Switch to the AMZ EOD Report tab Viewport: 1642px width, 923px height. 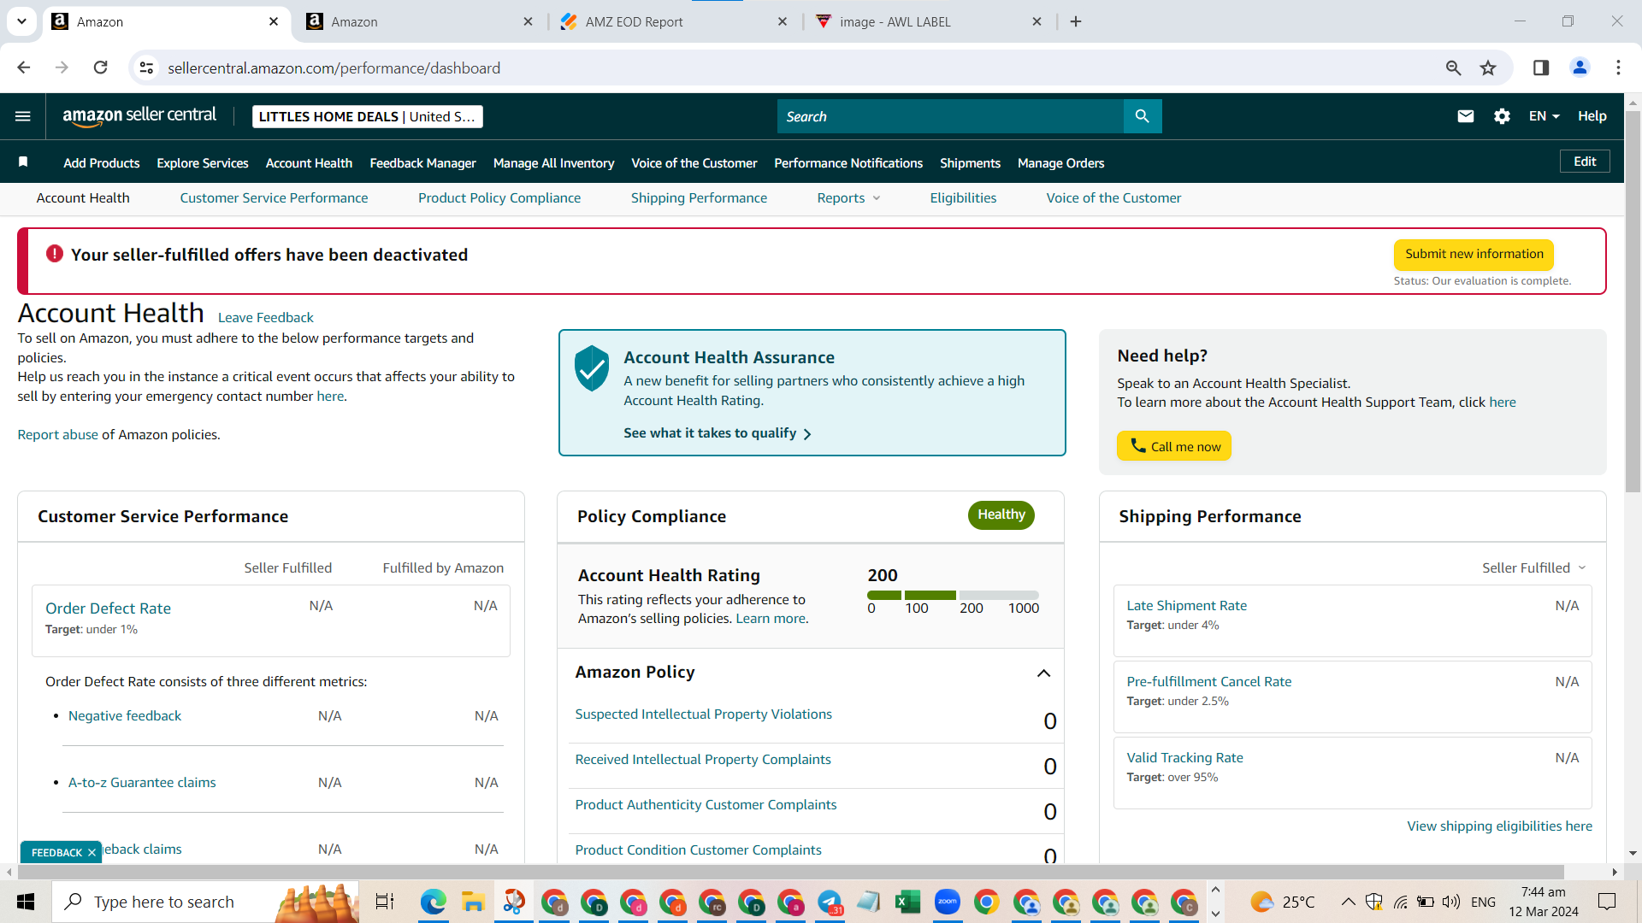point(674,21)
